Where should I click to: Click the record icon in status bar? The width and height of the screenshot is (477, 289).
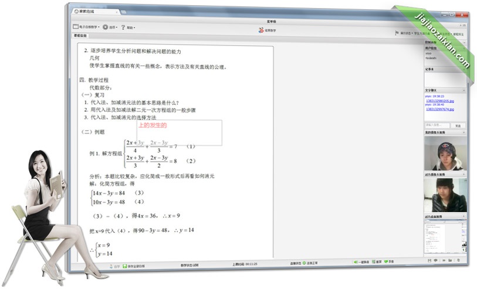pos(386,261)
